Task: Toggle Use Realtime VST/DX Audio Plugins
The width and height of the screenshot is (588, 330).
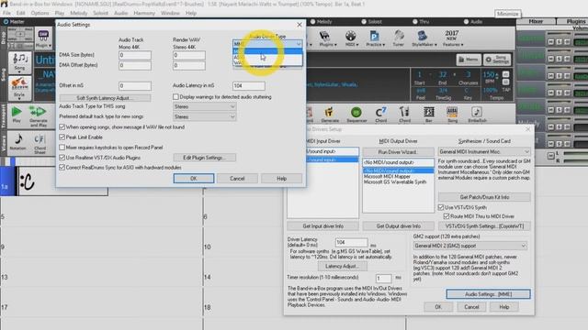Action: tap(62, 158)
